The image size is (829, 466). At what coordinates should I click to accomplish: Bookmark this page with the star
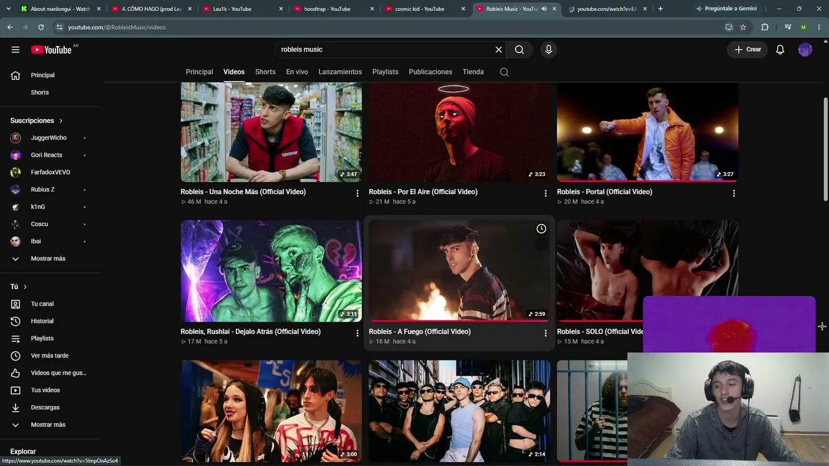(x=743, y=27)
